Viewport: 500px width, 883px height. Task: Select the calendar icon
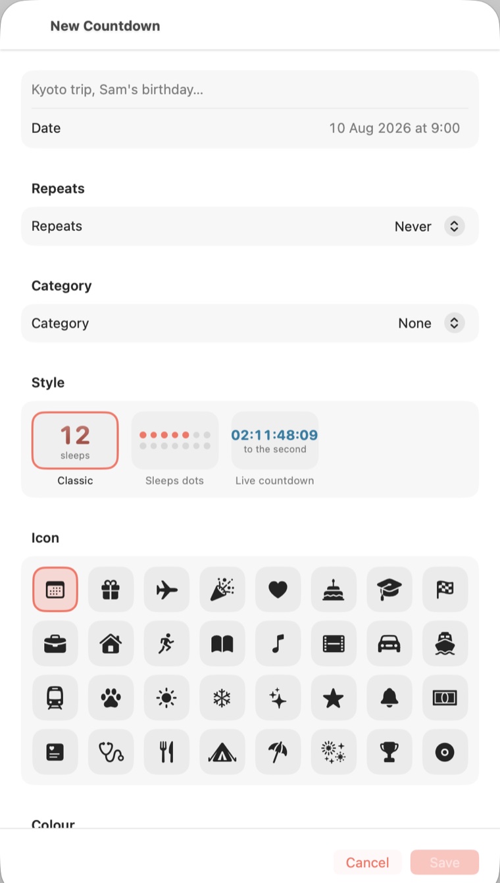point(55,590)
